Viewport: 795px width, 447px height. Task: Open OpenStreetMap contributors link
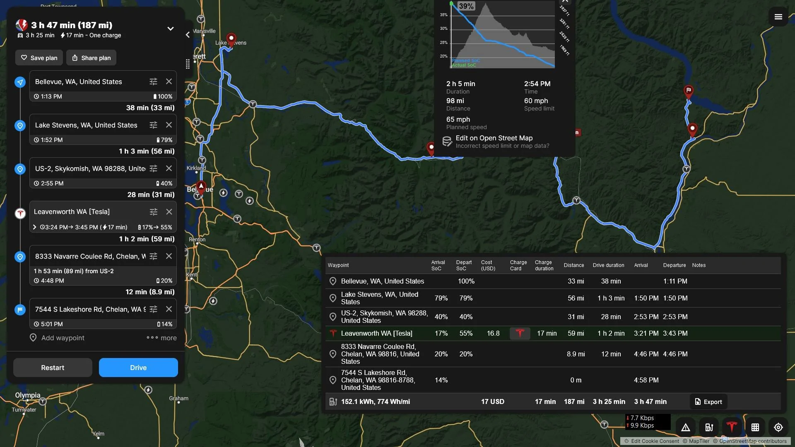pyautogui.click(x=750, y=441)
